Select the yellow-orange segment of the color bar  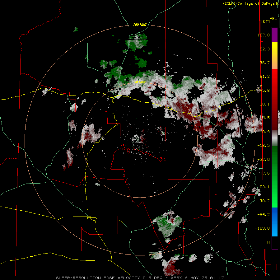coord(275,55)
